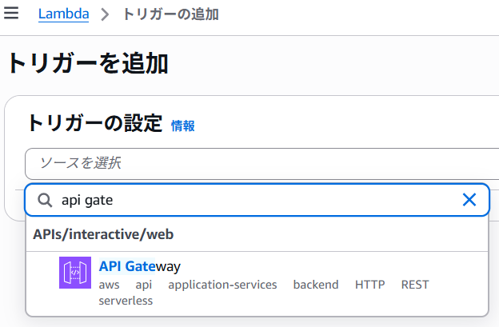The image size is (499, 327).
Task: Click the トリガーを追加 page title
Action: point(86,62)
